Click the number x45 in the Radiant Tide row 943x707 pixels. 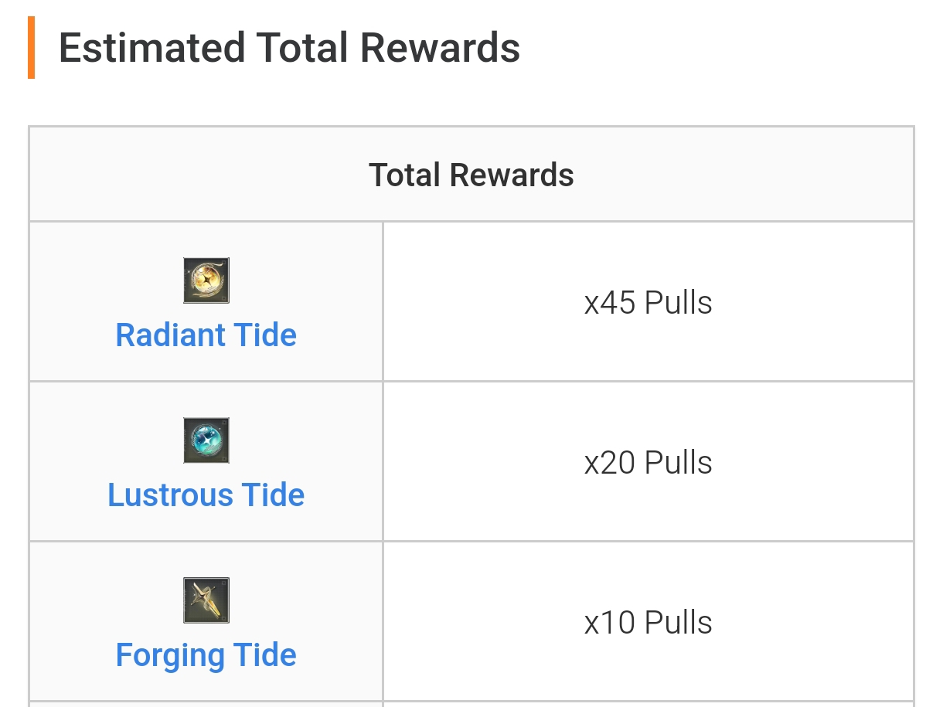coord(610,302)
